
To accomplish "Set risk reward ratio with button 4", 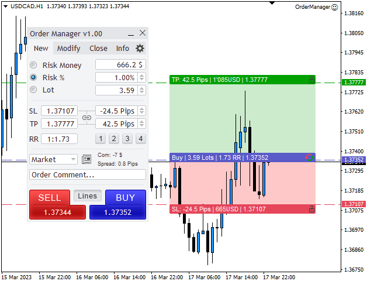I will (x=141, y=139).
